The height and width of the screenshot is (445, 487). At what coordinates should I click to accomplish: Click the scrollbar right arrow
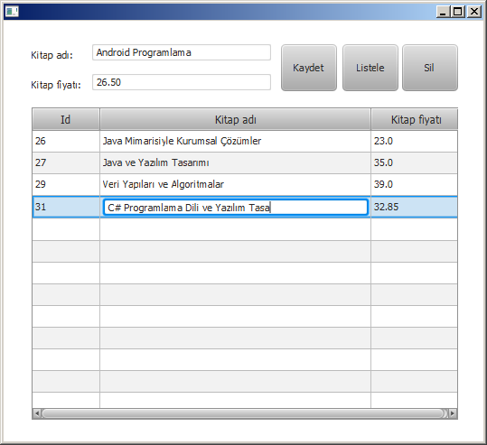click(453, 413)
